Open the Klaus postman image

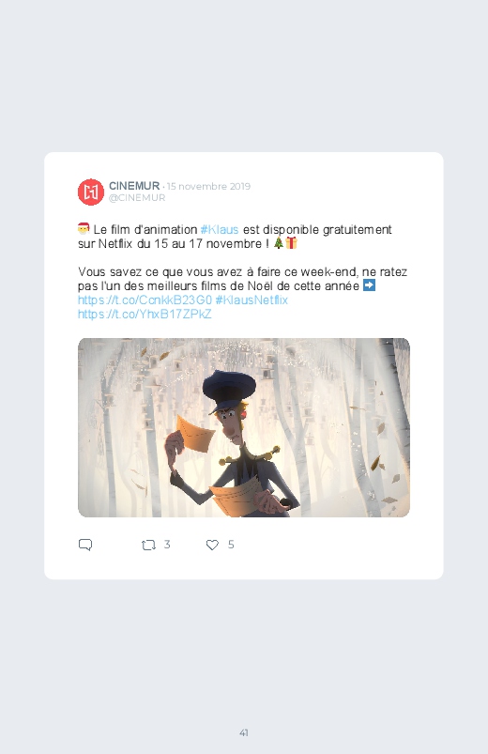pyautogui.click(x=244, y=427)
